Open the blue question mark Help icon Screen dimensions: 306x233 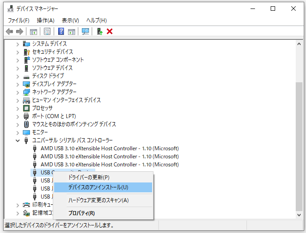click(61, 31)
